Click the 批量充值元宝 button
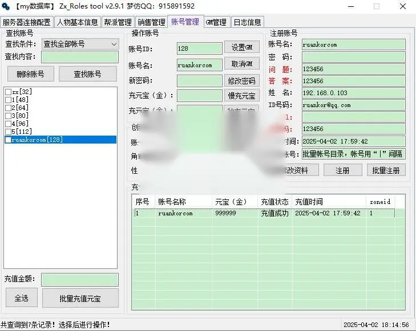The height and width of the screenshot is (331, 416). coord(80,298)
